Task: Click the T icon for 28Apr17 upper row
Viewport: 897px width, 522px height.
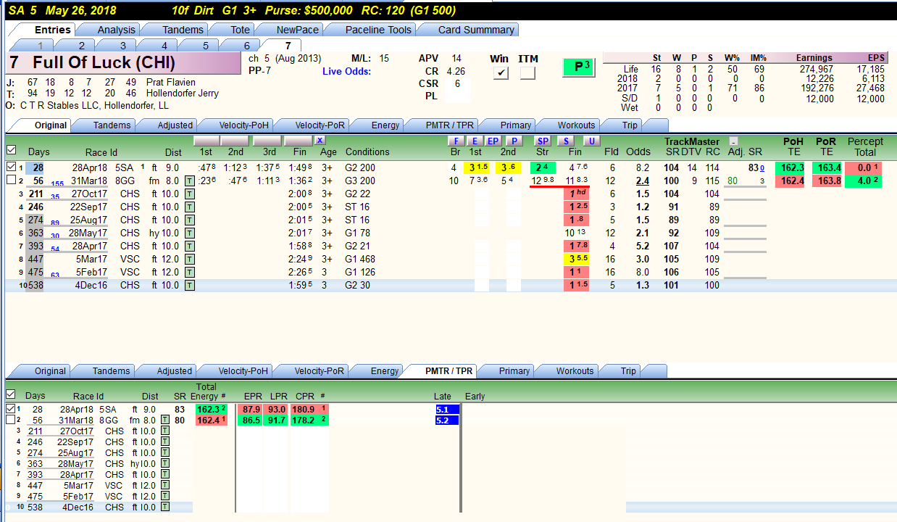Action: pos(190,246)
